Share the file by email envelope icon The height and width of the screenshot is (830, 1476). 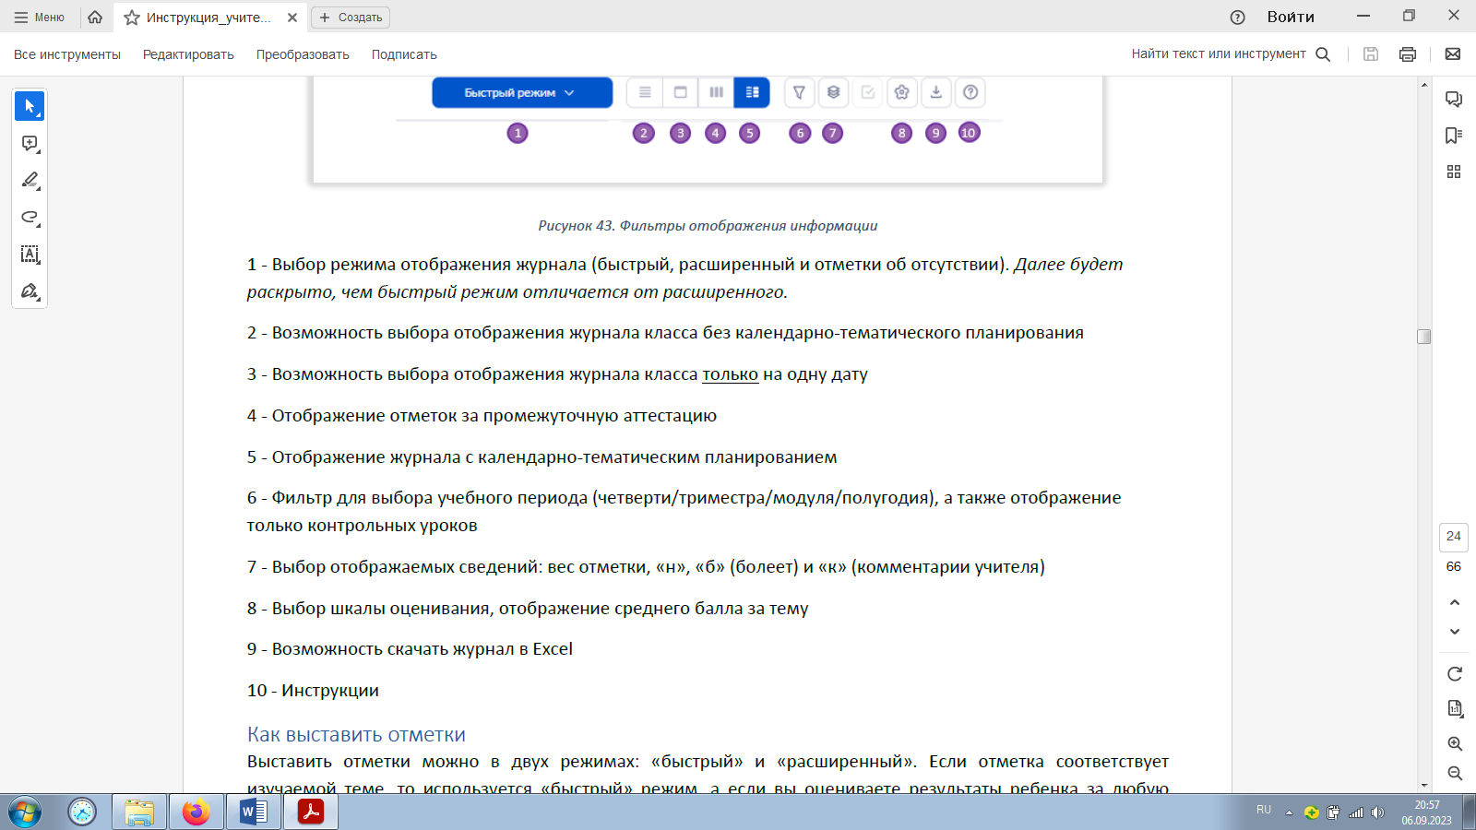coord(1453,54)
